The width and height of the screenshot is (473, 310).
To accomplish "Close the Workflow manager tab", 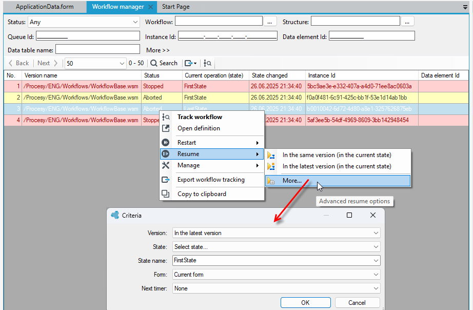I will click(x=151, y=7).
